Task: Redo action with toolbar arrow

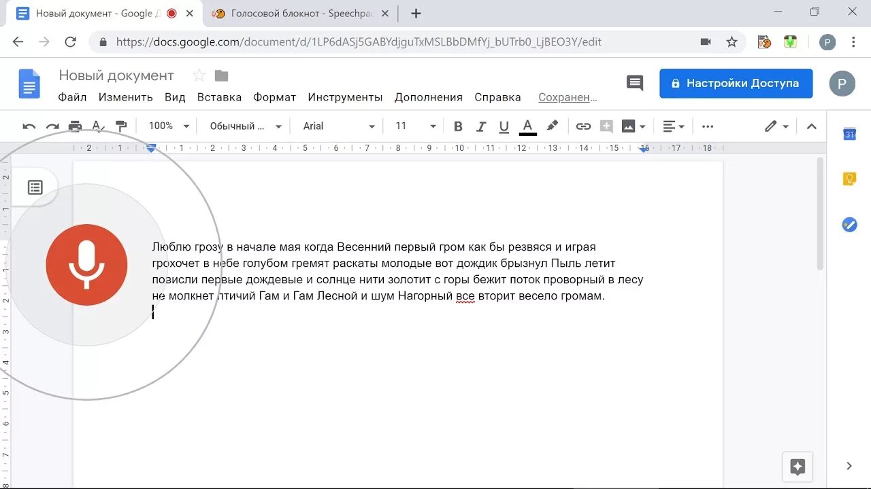Action: click(52, 126)
